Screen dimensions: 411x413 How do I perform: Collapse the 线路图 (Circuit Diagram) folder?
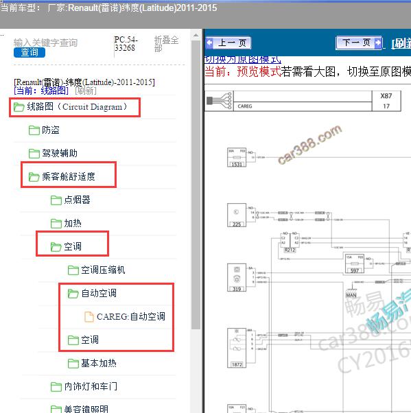[77, 106]
